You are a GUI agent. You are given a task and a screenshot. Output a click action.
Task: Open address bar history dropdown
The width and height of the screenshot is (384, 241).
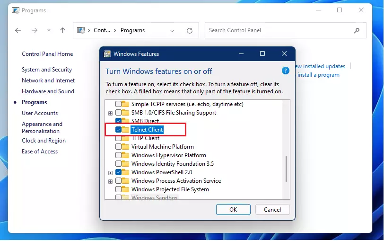(x=172, y=31)
